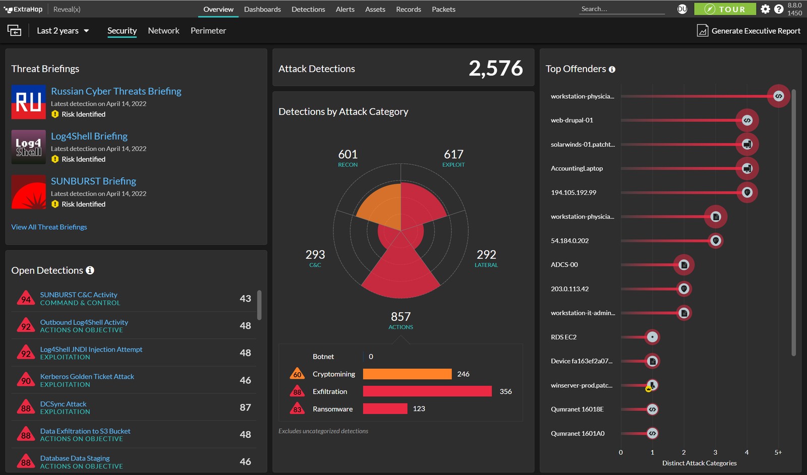Go to the Detections page
The height and width of the screenshot is (475, 807).
tap(308, 9)
